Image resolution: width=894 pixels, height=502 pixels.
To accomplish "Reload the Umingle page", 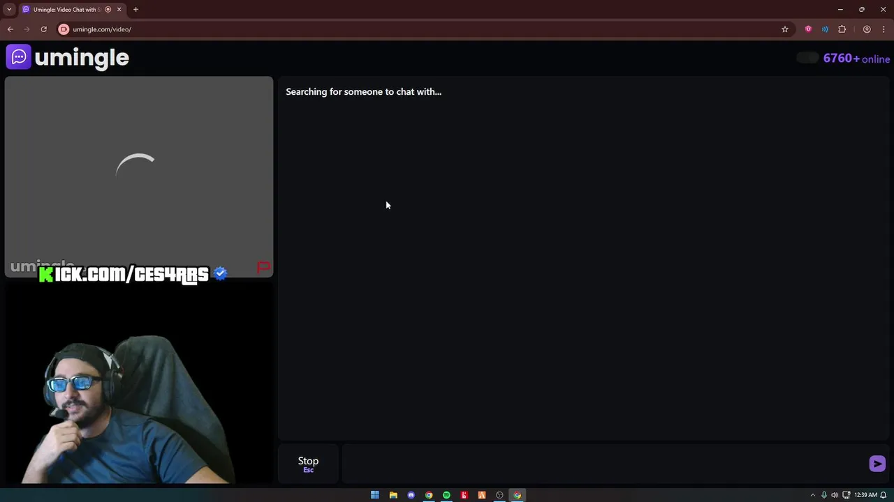I will coord(43,29).
